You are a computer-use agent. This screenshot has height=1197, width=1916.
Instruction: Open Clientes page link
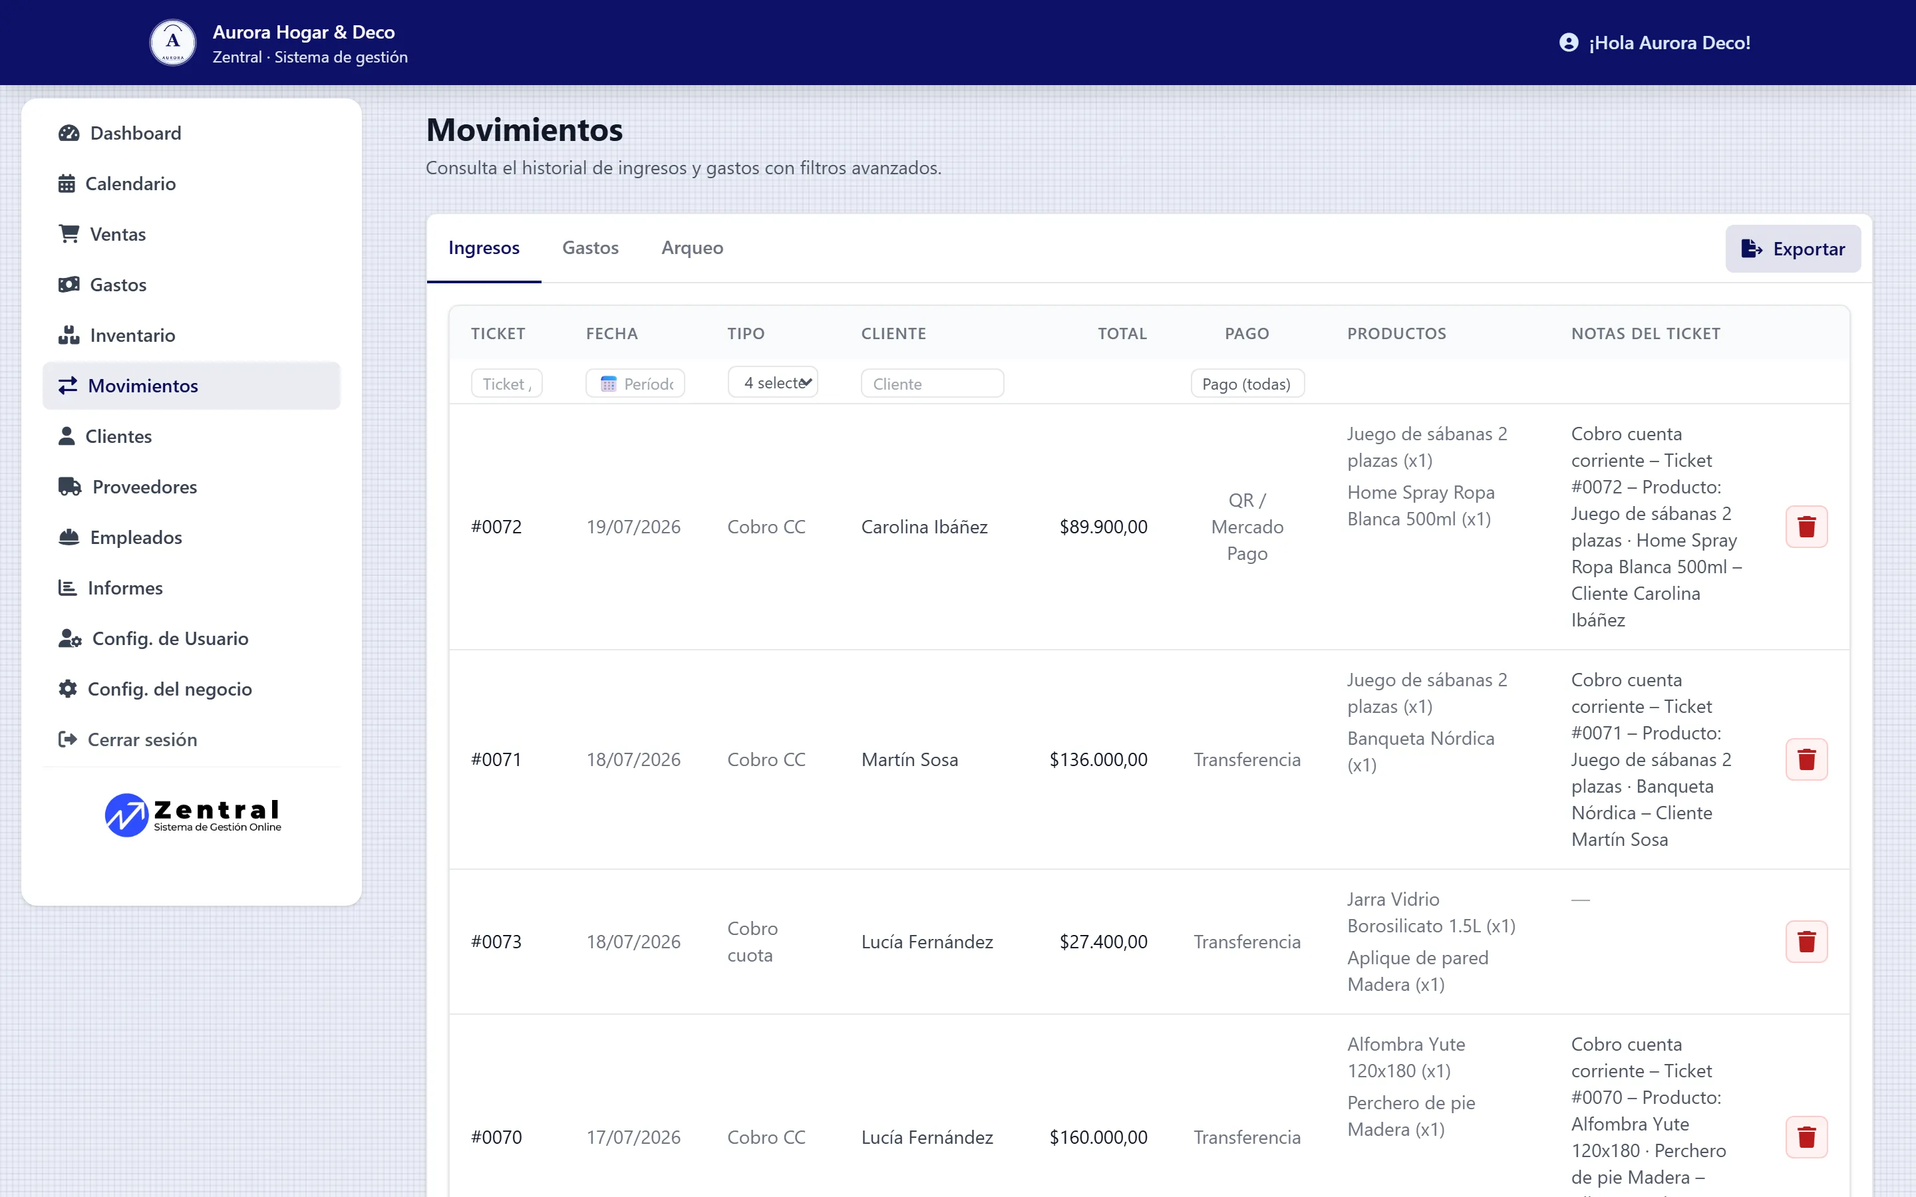pos(192,436)
